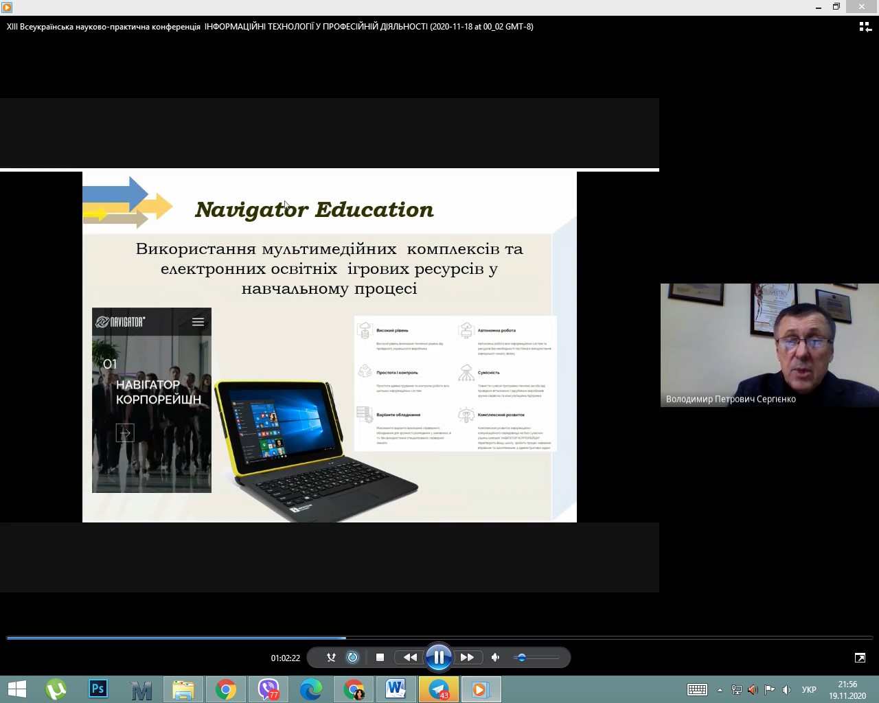Viewport: 879px width, 703px height.
Task: Open the touch keyboard tray icon
Action: coord(697,689)
